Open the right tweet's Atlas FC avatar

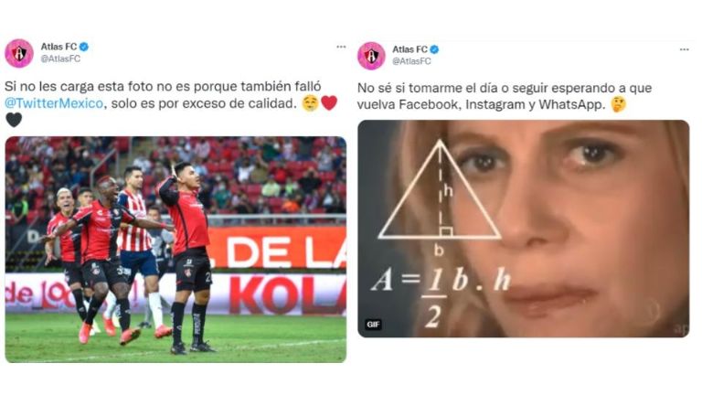[x=371, y=56]
